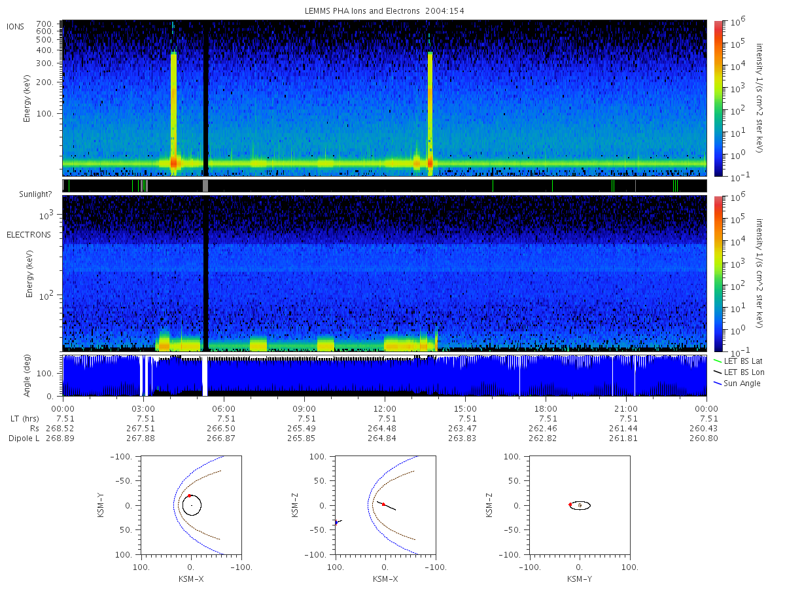Select the 'Rs' row label

point(34,429)
